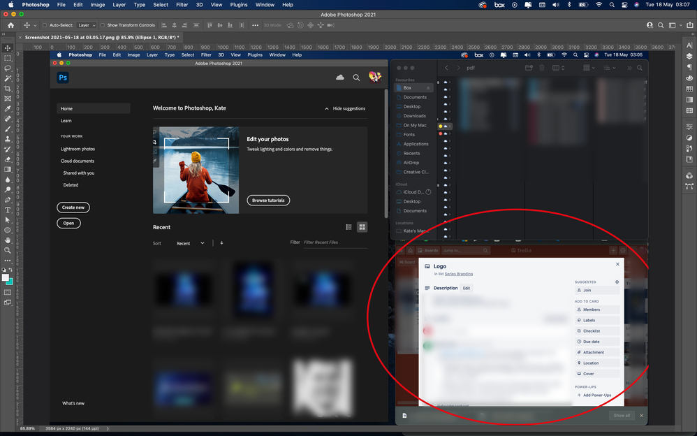Select the Frame tool
Screen dimensions: 697x436
click(8, 99)
